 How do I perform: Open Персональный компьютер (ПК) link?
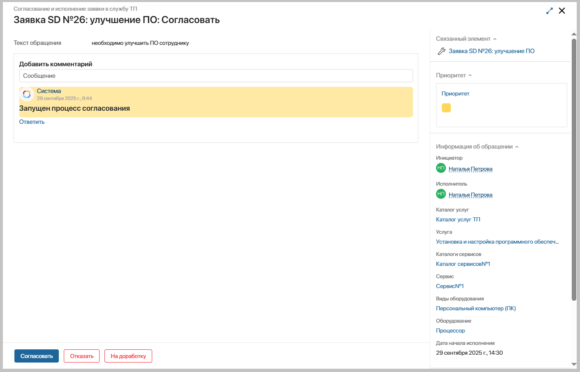pos(476,308)
